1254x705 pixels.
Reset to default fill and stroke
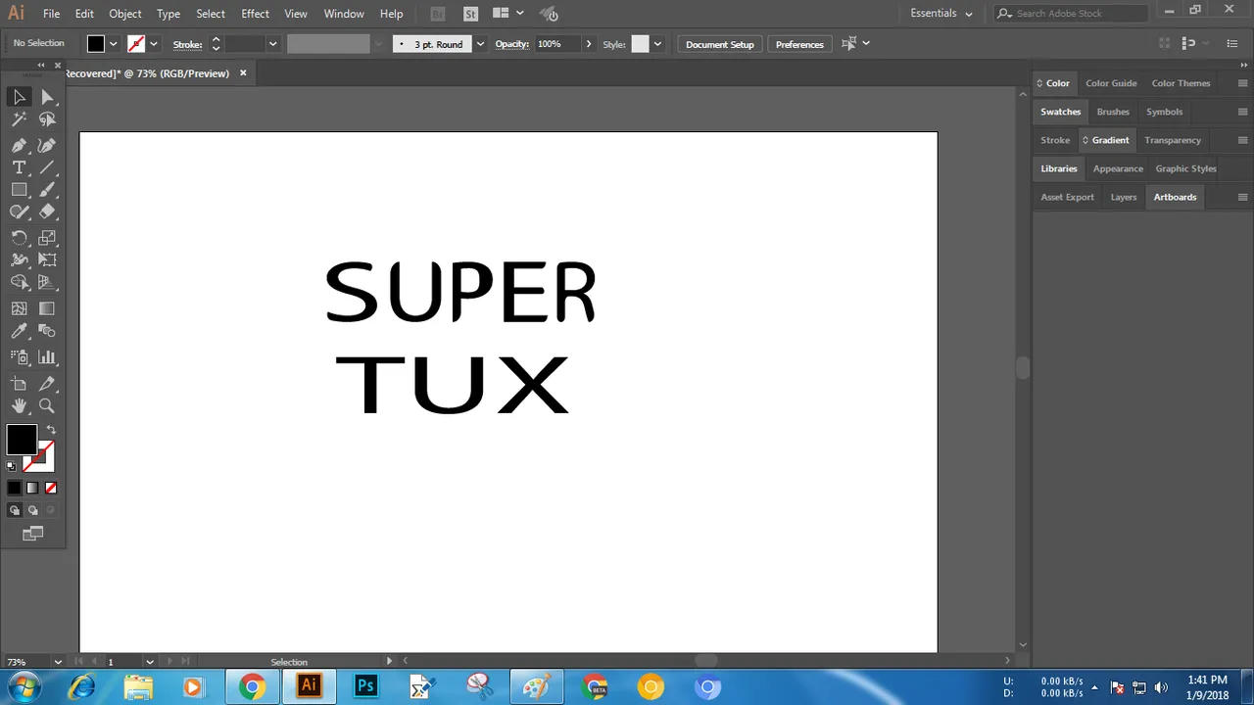click(x=11, y=466)
